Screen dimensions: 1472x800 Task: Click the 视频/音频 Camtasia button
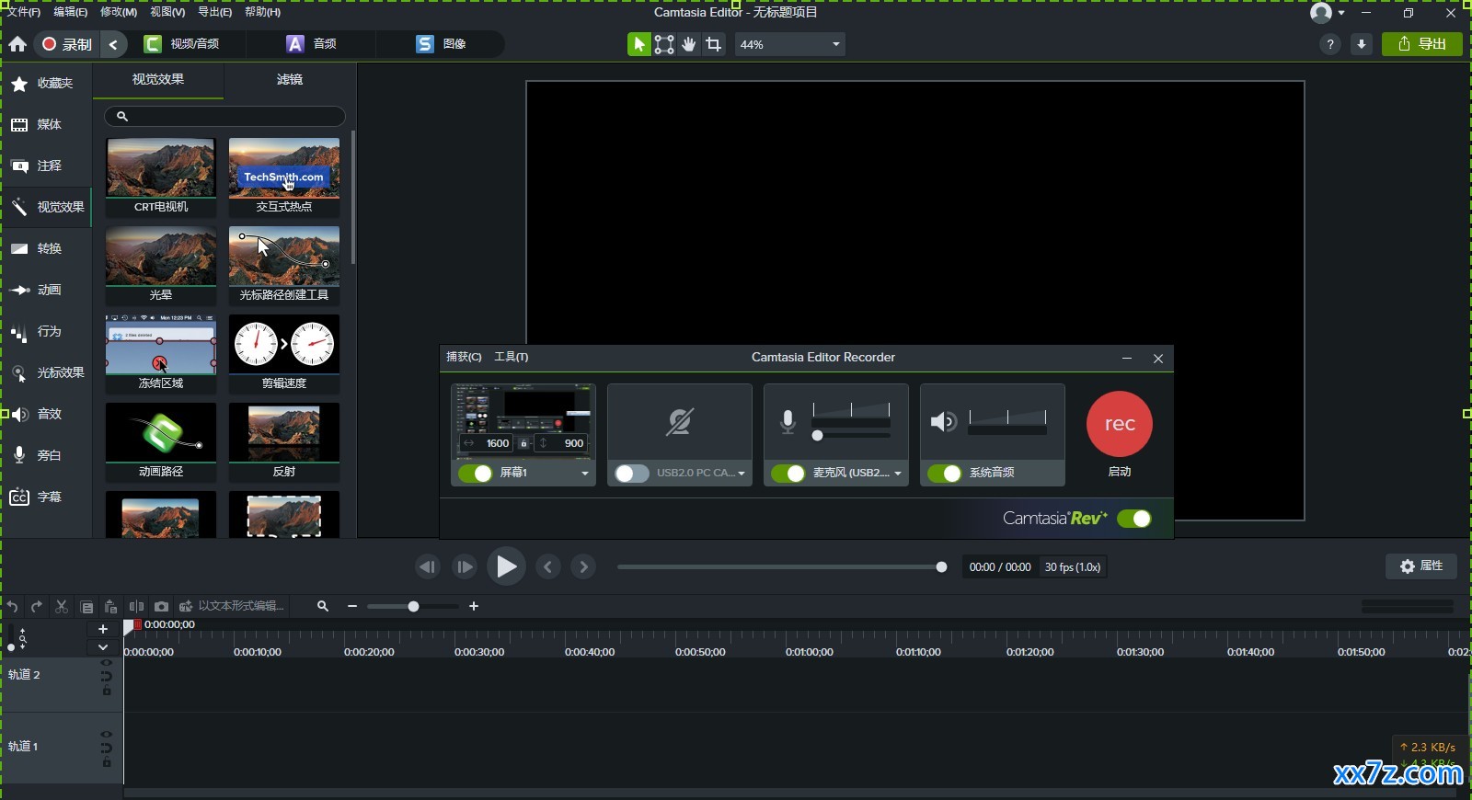(182, 44)
